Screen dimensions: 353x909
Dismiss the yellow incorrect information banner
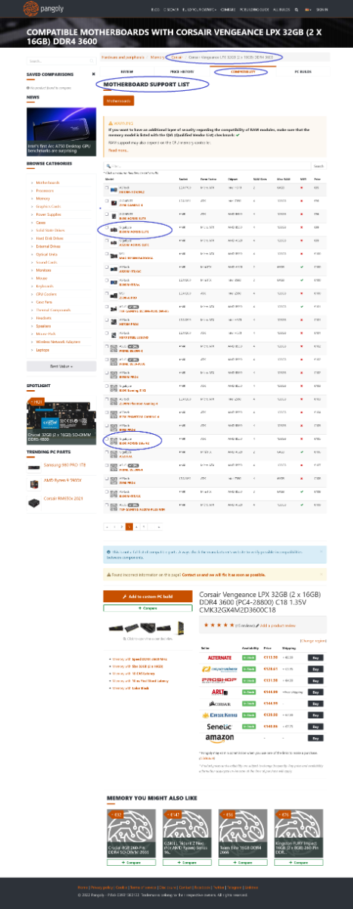pos(323,575)
